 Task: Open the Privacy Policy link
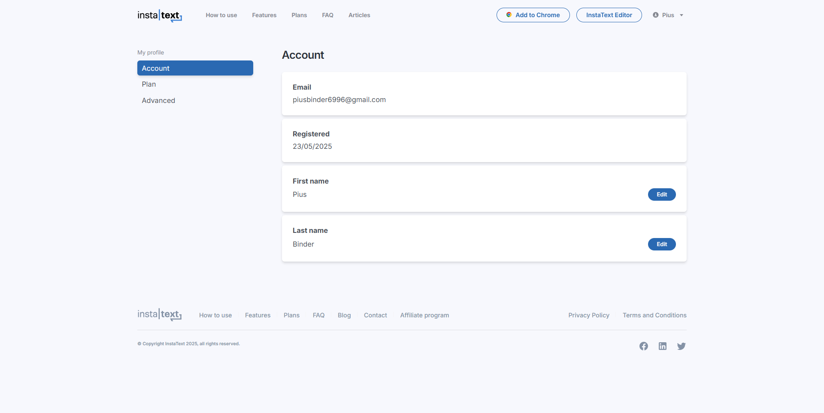pos(588,315)
